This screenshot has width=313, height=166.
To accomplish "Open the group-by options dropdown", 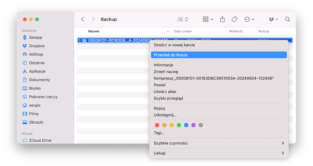I will (208, 19).
